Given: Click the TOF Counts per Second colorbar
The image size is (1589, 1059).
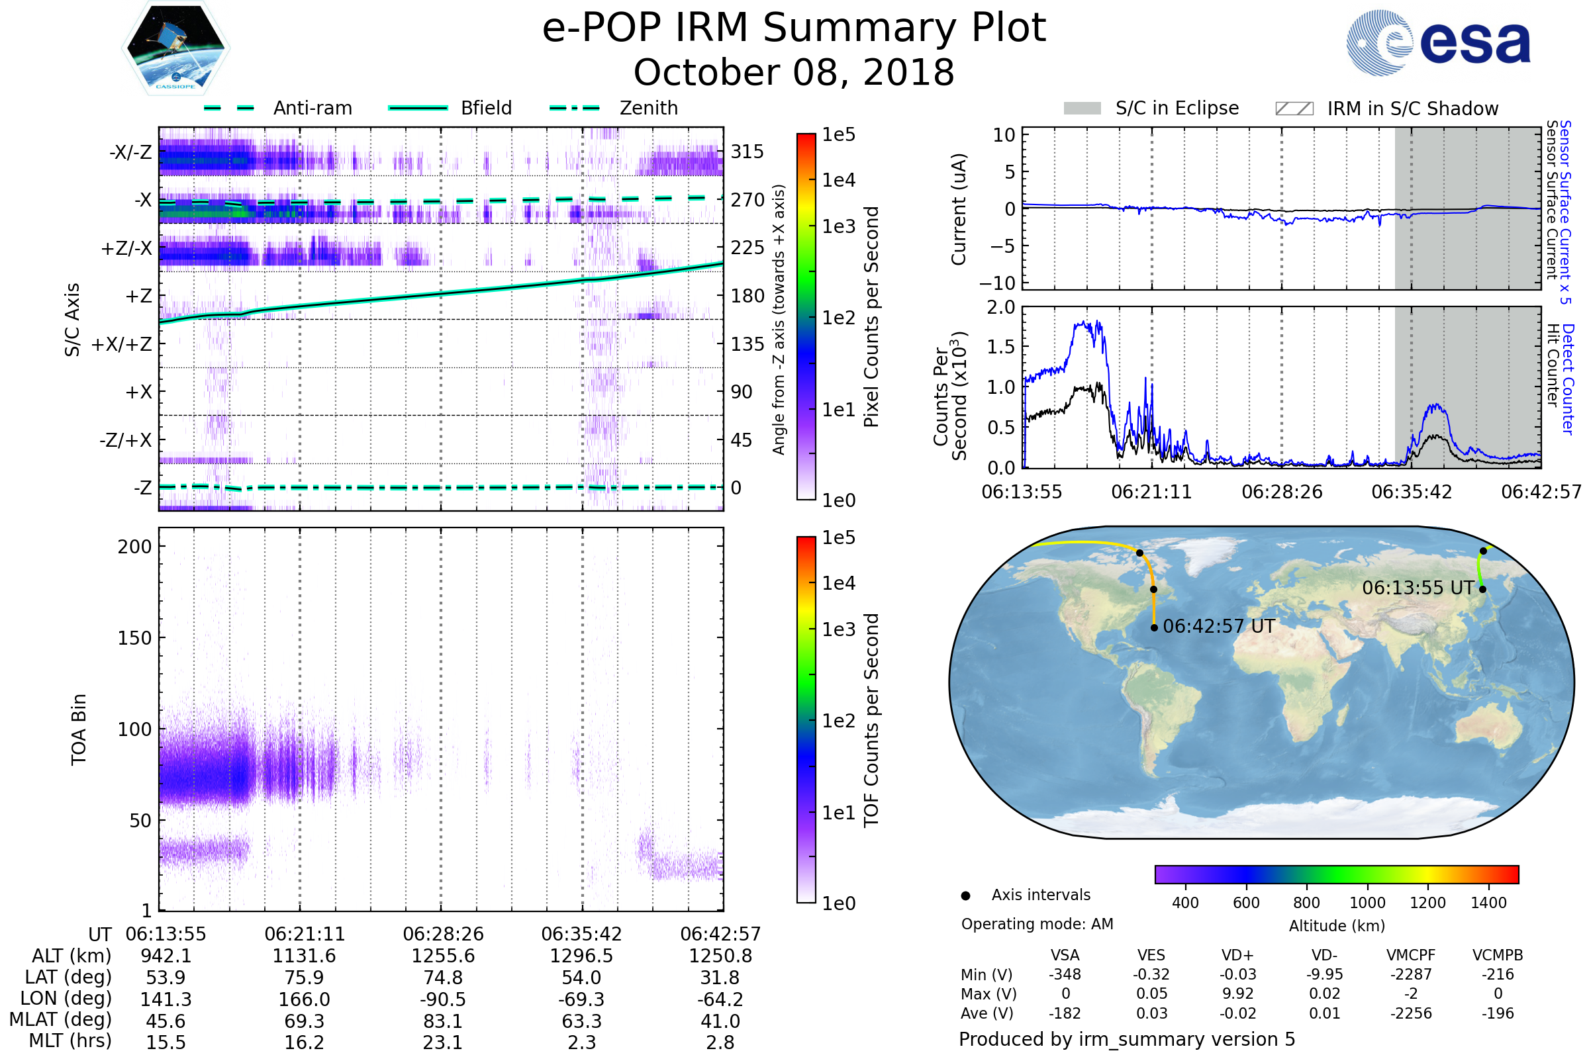Looking at the screenshot, I should click(806, 719).
